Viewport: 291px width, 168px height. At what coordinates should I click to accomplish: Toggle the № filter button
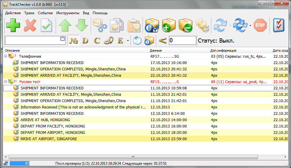click(x=74, y=40)
